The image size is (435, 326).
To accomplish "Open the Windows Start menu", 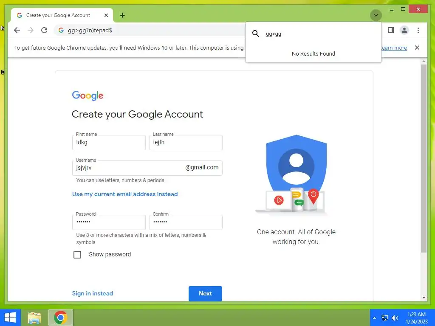I will (10, 318).
